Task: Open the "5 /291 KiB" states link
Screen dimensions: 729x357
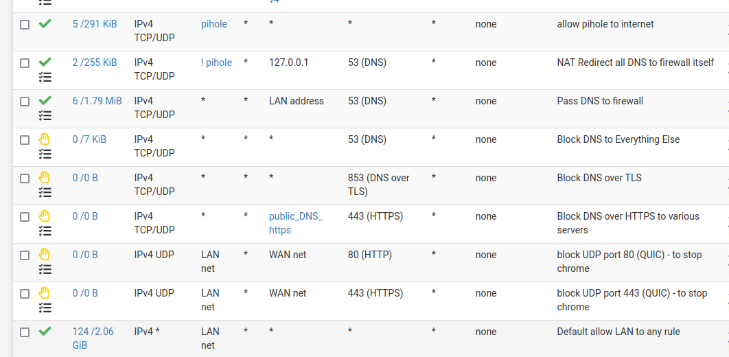Action: click(x=95, y=24)
